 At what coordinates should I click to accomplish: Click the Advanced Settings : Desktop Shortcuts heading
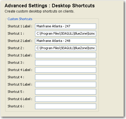[x=50, y=6]
